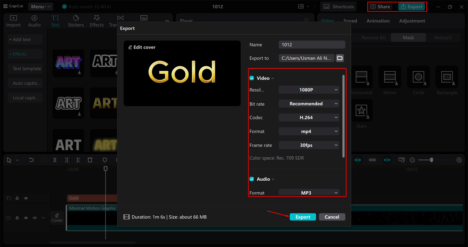
Task: Lock the main video track
Action: coord(17,218)
